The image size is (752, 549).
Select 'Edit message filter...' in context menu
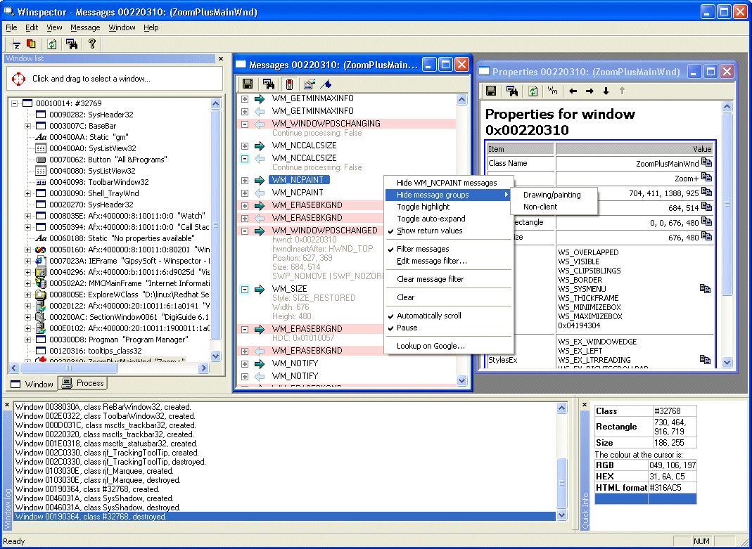pos(432,261)
